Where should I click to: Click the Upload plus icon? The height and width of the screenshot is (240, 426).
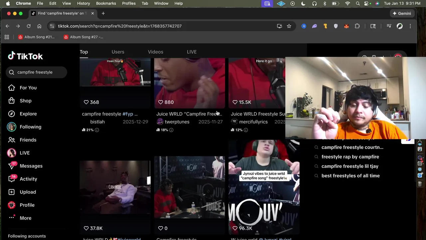tap(12, 192)
